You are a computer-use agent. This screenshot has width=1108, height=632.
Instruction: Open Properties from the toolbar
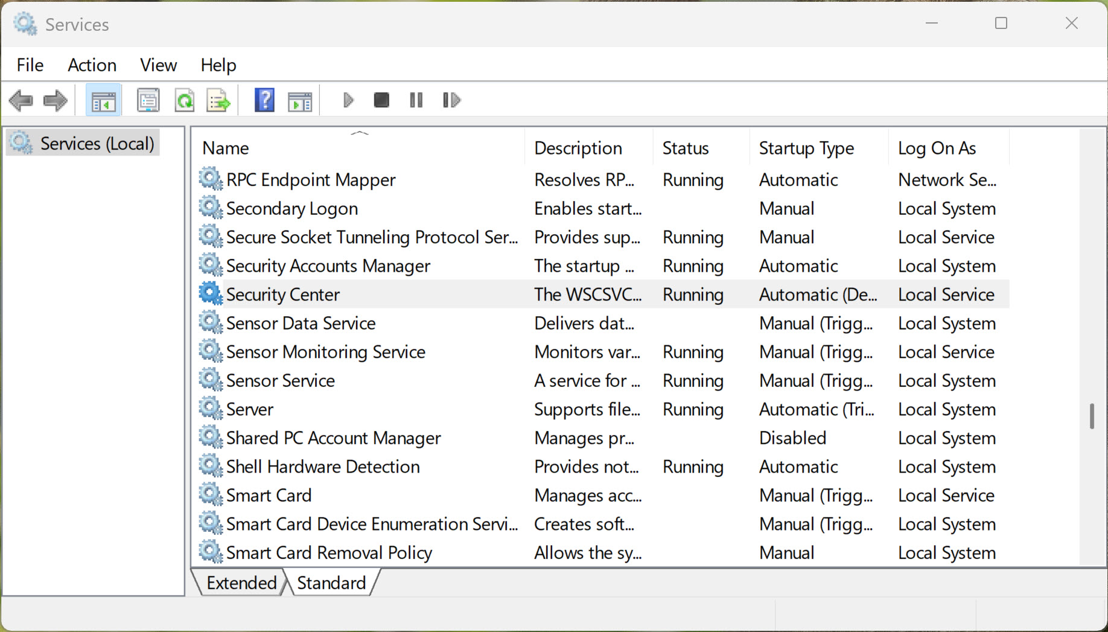pos(148,100)
